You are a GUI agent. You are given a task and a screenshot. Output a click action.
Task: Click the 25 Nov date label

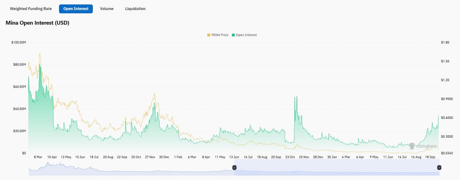(304, 157)
